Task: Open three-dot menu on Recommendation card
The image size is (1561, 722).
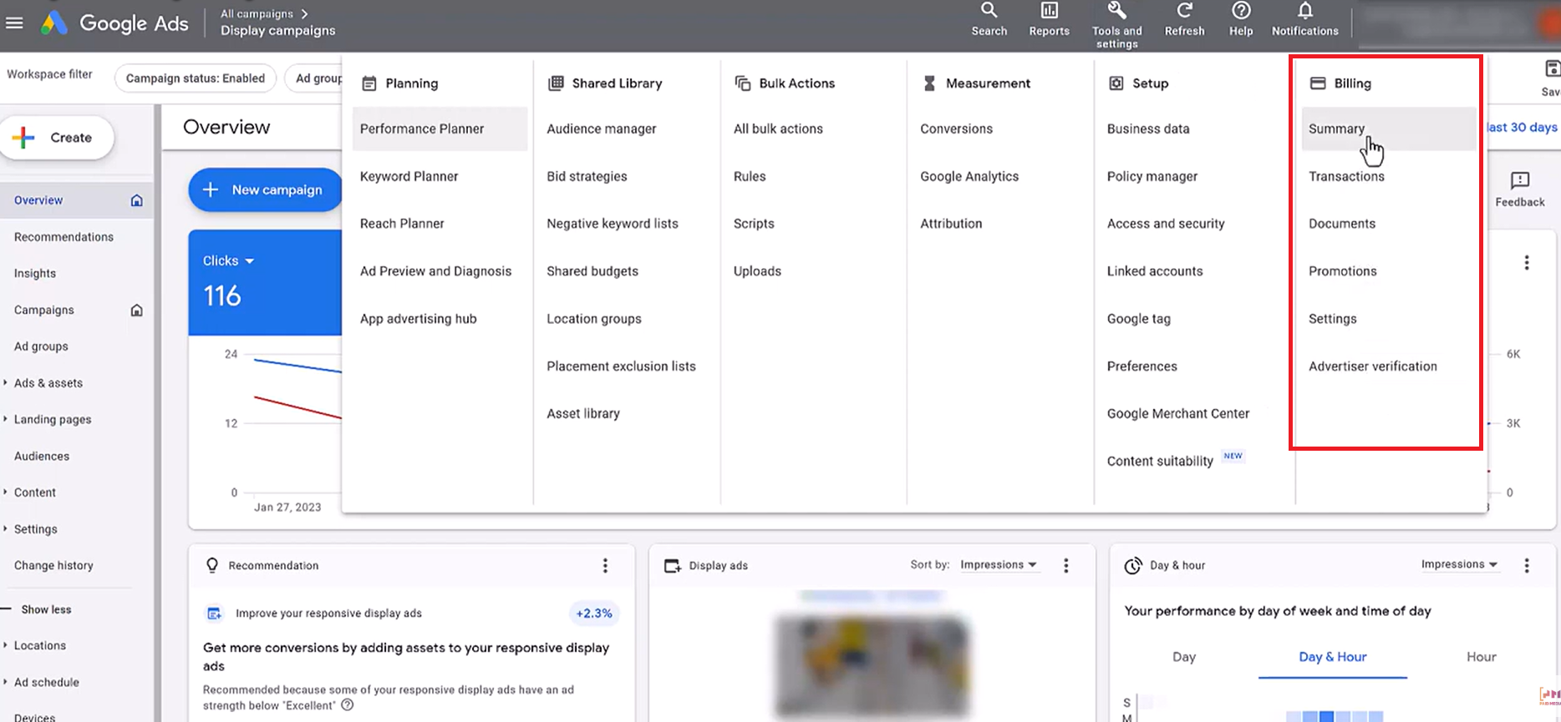Action: 605,565
